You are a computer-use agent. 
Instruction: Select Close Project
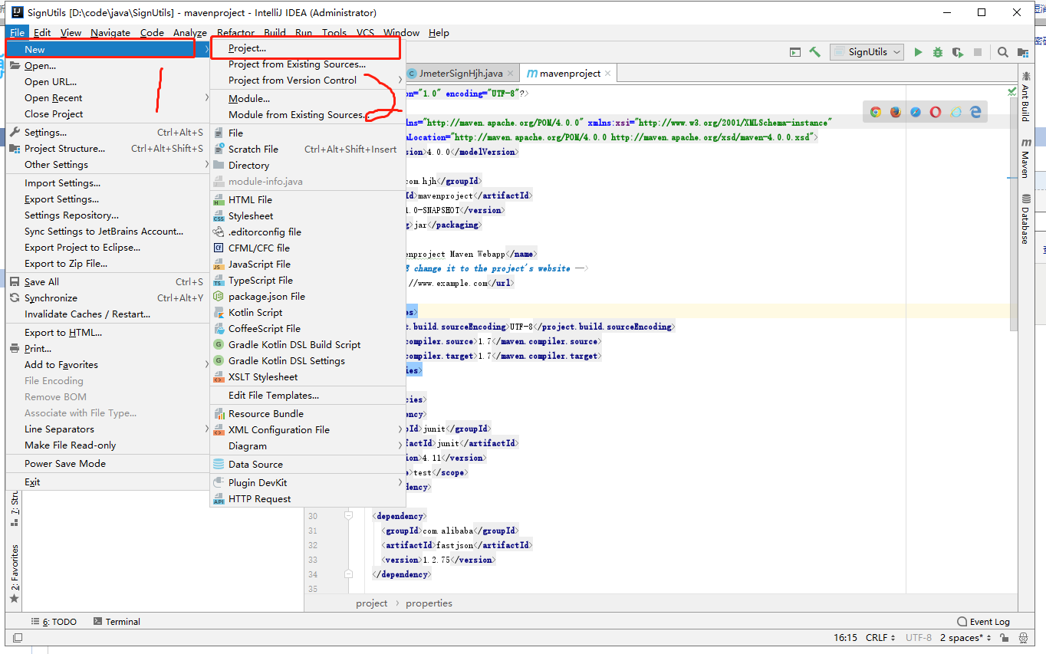click(x=107, y=114)
